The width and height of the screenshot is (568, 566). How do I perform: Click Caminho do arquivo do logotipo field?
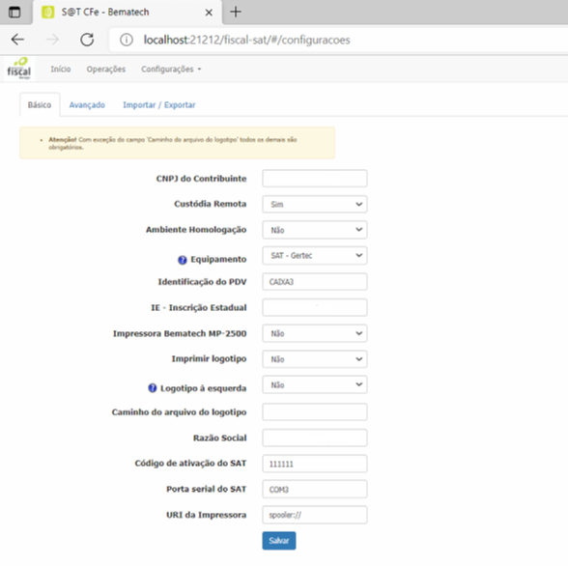pyautogui.click(x=315, y=412)
